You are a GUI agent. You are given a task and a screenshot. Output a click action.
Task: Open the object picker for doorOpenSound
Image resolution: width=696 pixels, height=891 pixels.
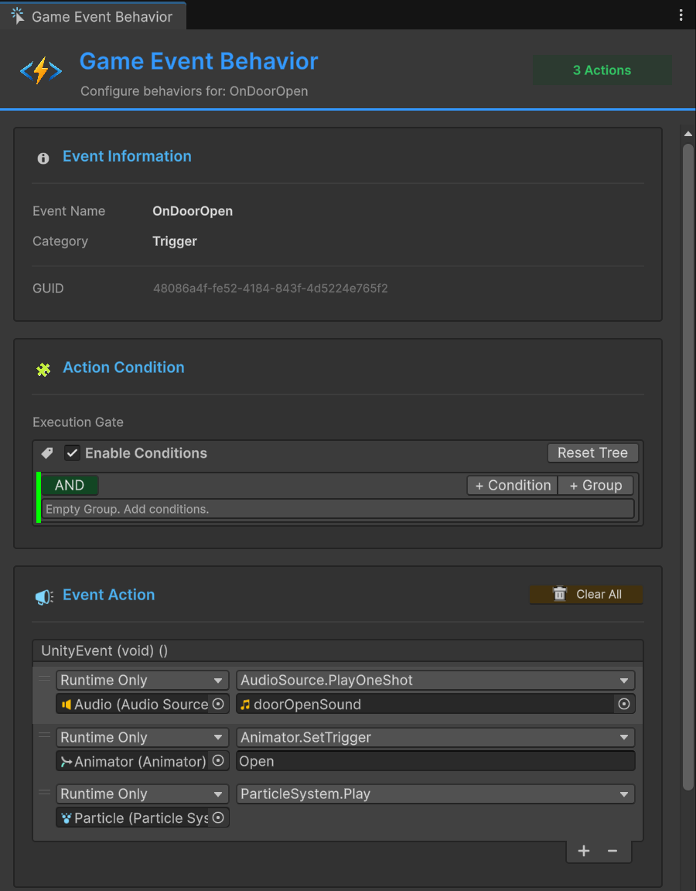click(x=624, y=704)
